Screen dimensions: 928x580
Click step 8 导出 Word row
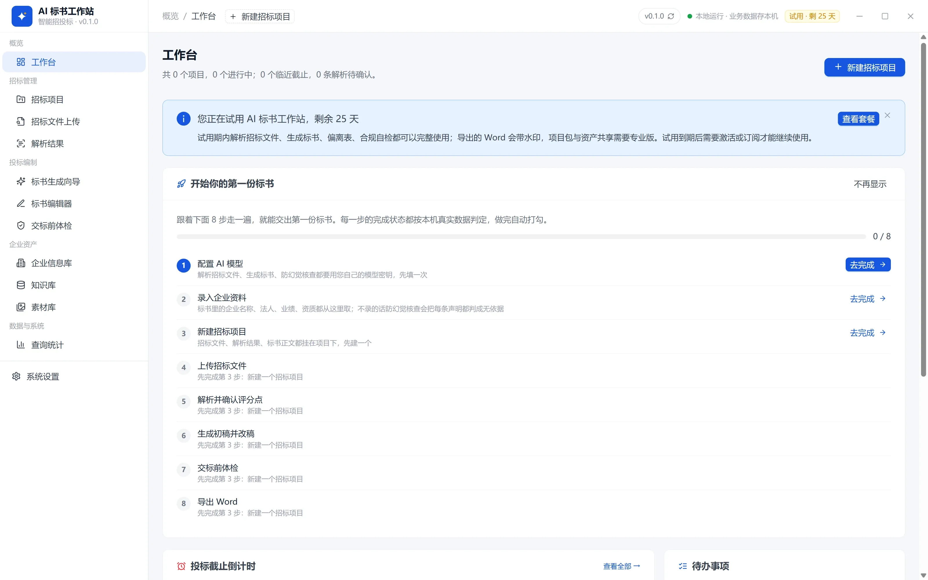click(533, 507)
